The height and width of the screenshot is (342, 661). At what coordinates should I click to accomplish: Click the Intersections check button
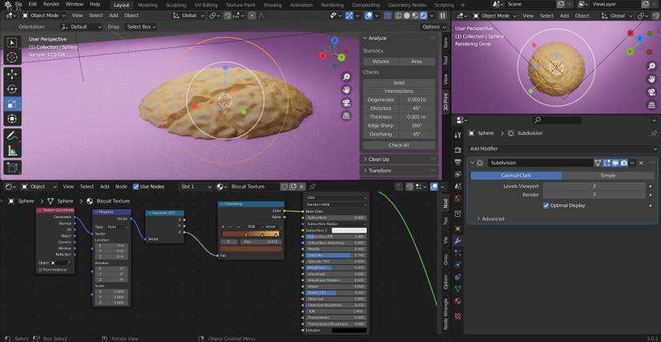click(399, 91)
